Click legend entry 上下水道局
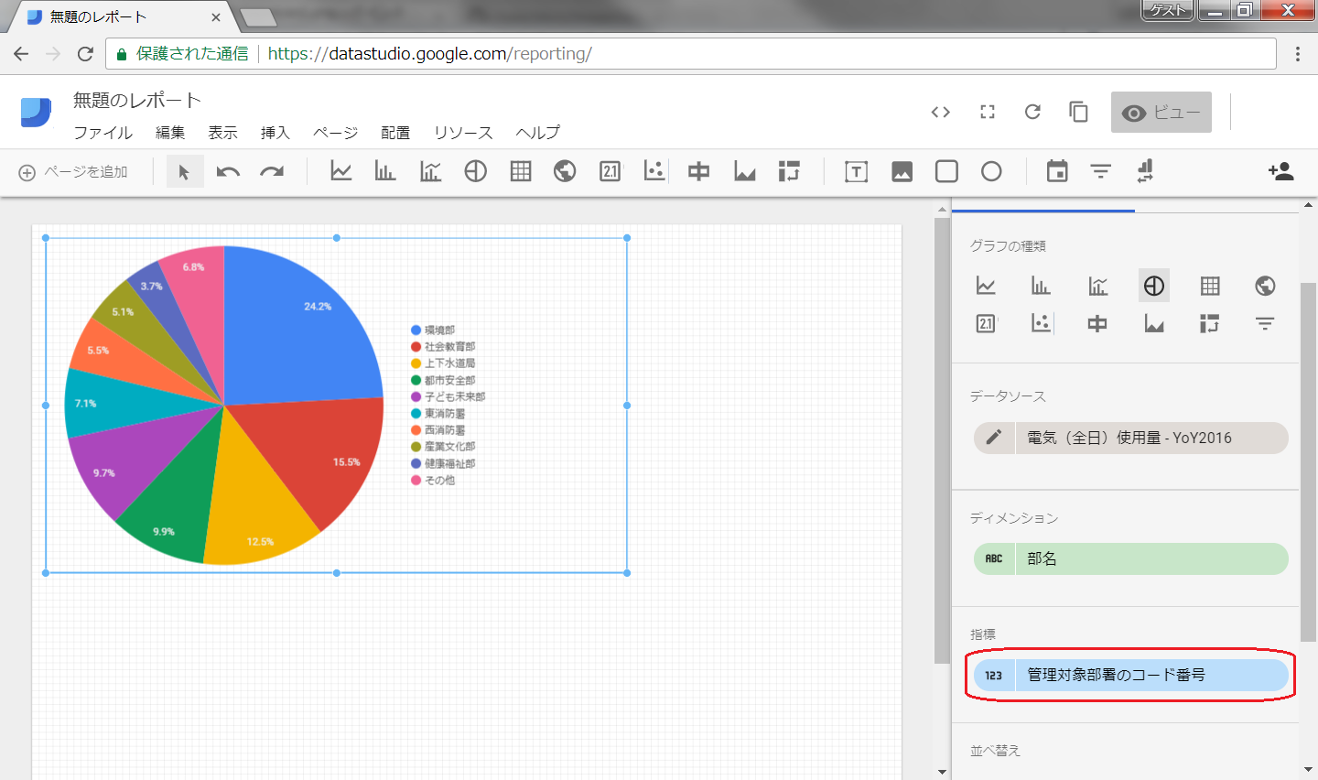Image resolution: width=1318 pixels, height=780 pixels. (x=443, y=363)
